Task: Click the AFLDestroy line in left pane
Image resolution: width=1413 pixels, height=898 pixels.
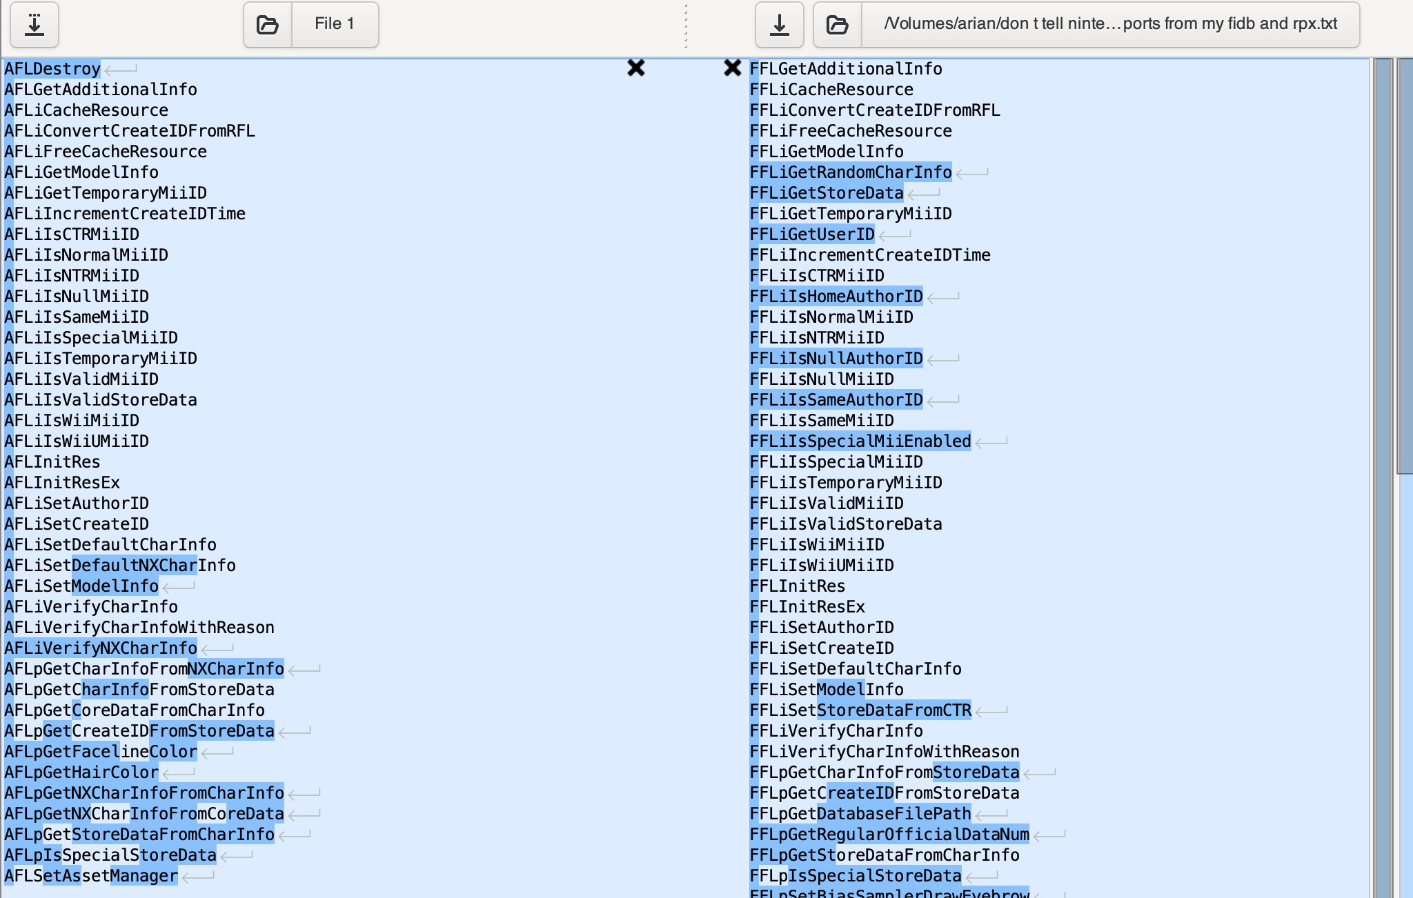Action: [52, 69]
